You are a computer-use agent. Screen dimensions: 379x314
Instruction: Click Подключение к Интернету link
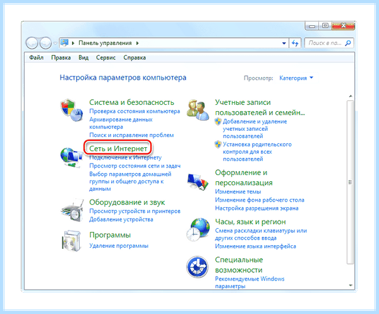126,157
